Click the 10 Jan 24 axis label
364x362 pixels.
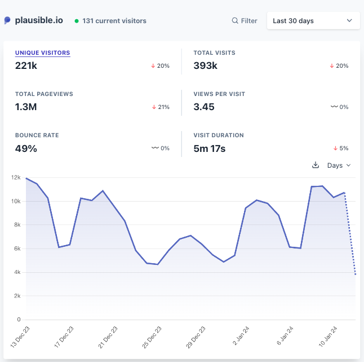[328, 337]
